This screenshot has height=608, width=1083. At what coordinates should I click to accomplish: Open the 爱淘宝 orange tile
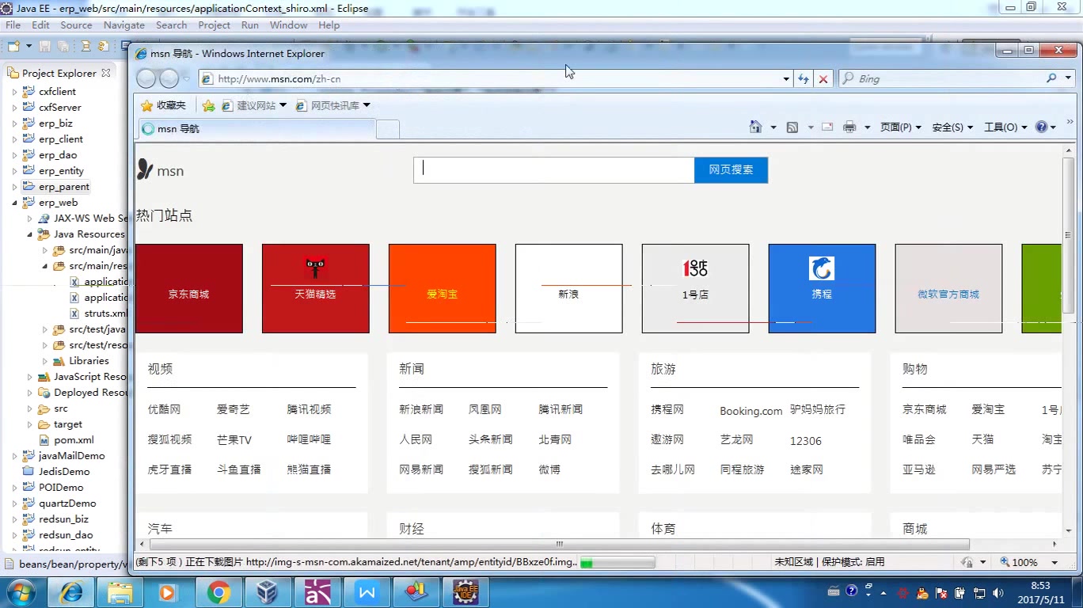pyautogui.click(x=442, y=288)
